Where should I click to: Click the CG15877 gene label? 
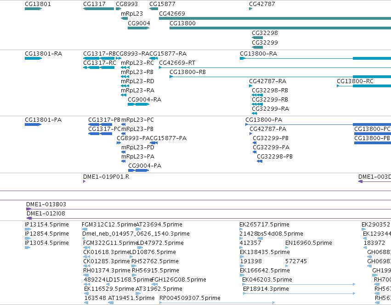(x=162, y=4)
